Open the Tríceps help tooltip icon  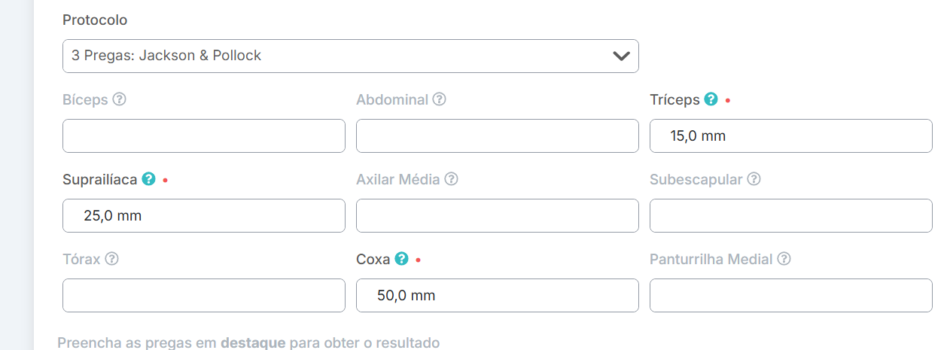[x=711, y=99]
